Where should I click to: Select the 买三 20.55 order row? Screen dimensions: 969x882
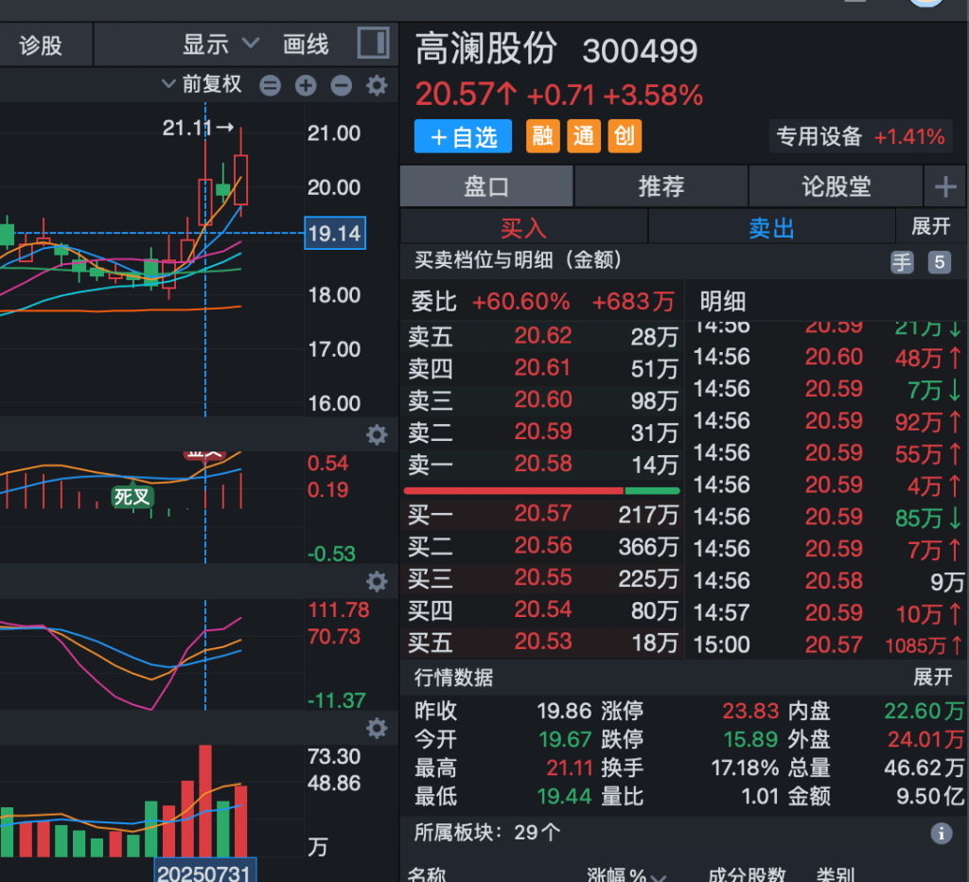pyautogui.click(x=543, y=578)
